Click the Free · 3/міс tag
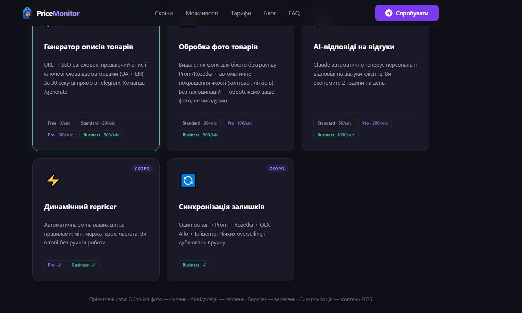Image resolution: width=522 pixels, height=313 pixels. (59, 123)
